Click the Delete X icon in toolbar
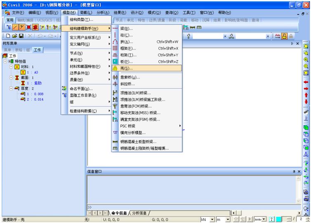 pos(30,36)
